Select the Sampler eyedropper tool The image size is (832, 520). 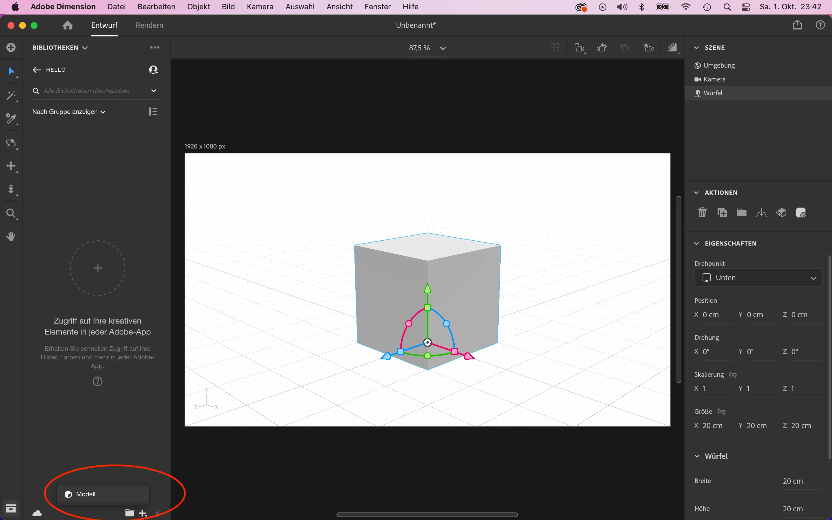(x=11, y=119)
